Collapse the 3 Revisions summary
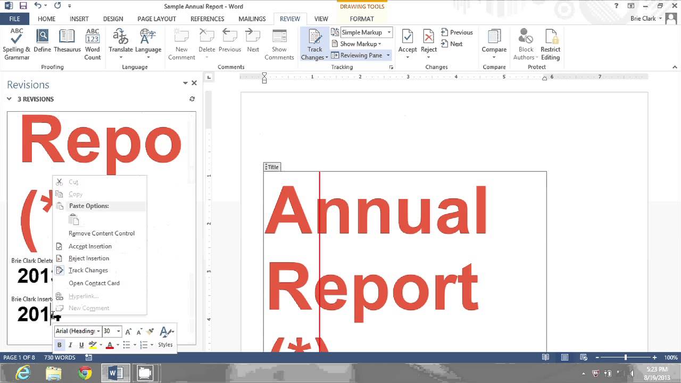The image size is (681, 383). tap(9, 99)
